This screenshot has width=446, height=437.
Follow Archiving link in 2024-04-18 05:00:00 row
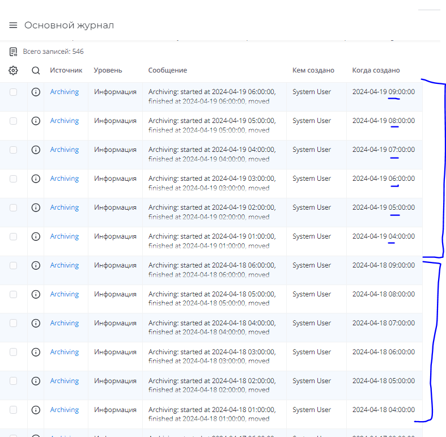click(64, 381)
